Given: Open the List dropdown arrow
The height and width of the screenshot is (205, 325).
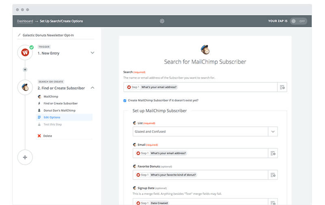Looking at the screenshot, I should click(x=273, y=132).
